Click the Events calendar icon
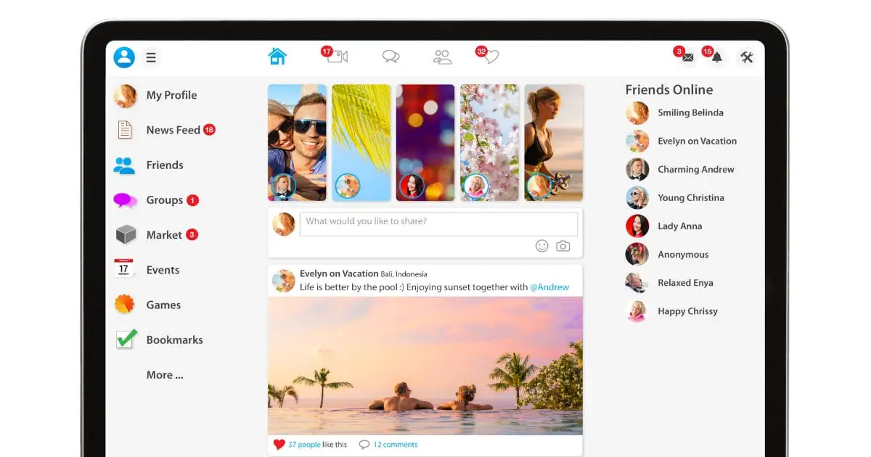The width and height of the screenshot is (871, 457). (124, 269)
